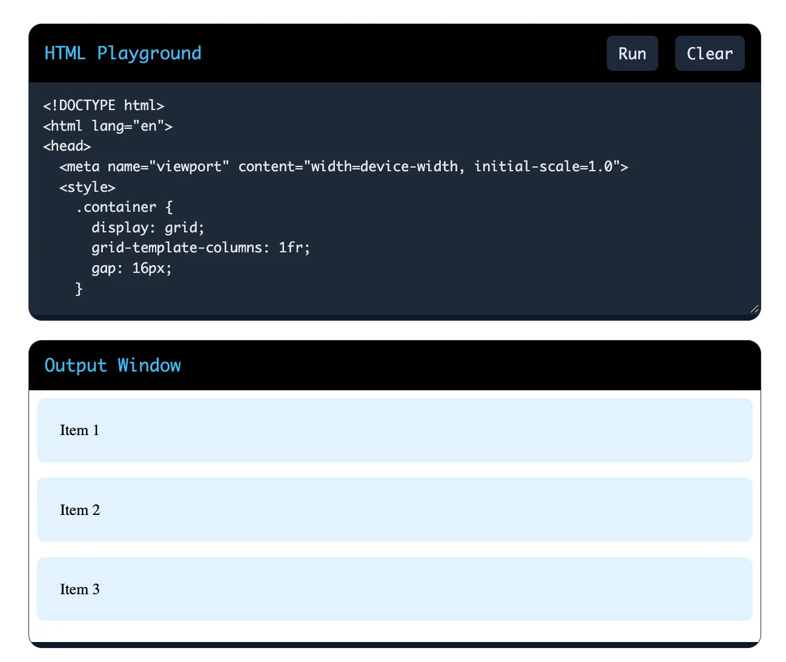Click the meta viewport code line

point(344,166)
